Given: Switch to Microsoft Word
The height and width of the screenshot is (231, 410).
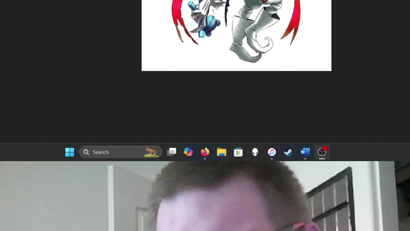Looking at the screenshot, I should pyautogui.click(x=305, y=152).
